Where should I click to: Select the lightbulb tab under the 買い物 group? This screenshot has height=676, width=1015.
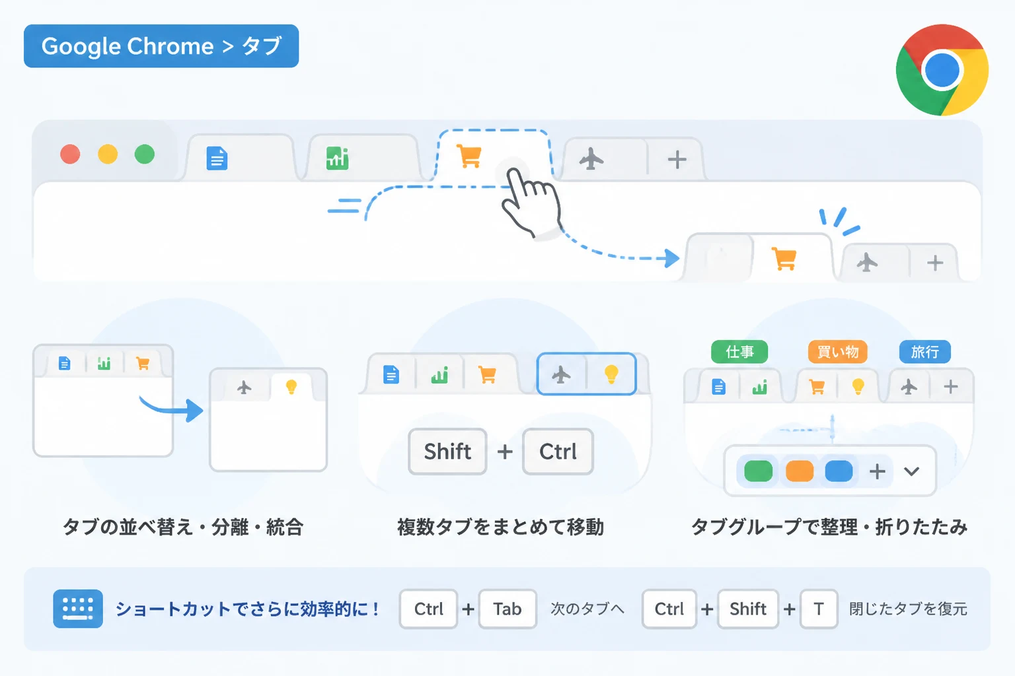tap(858, 387)
